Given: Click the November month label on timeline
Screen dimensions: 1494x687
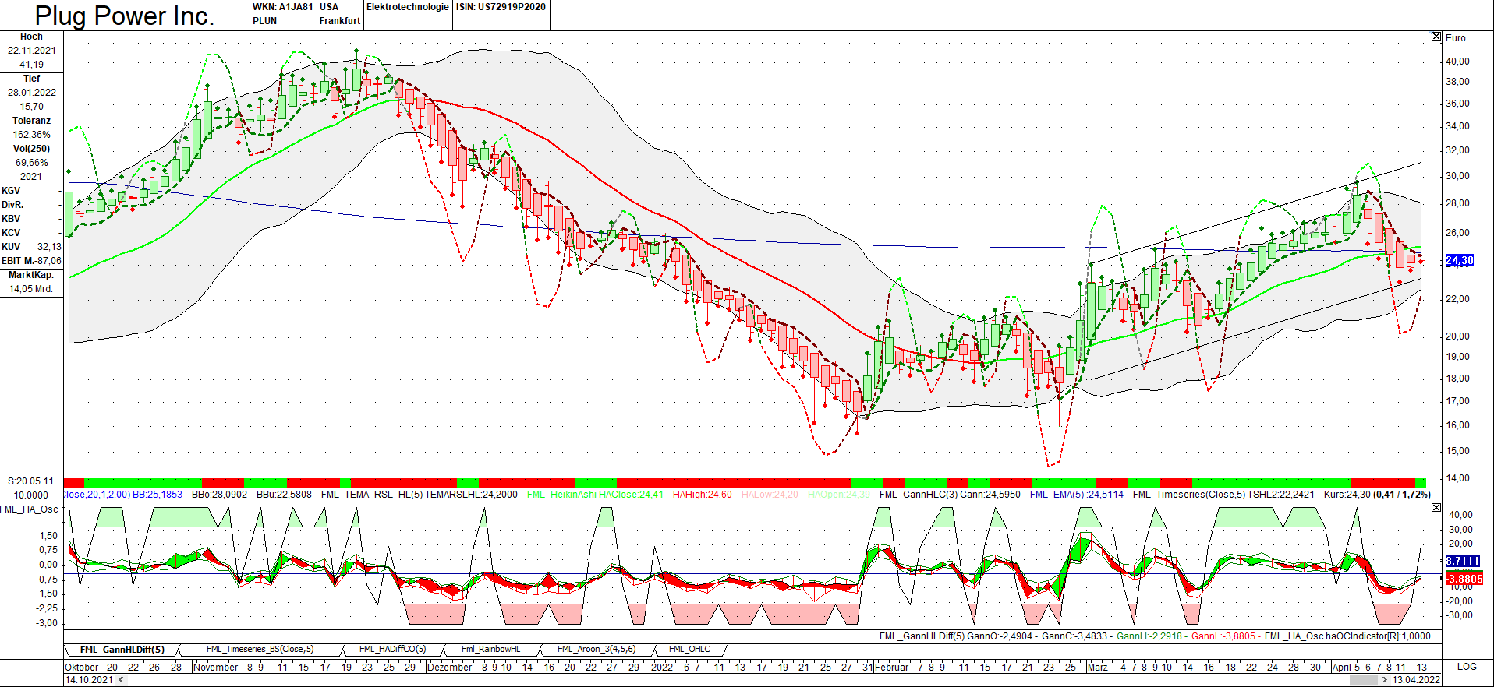Looking at the screenshot, I should click(x=216, y=667).
